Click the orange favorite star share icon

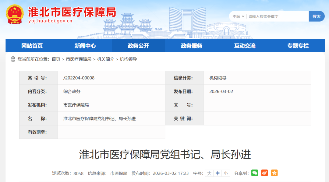coord(274,173)
